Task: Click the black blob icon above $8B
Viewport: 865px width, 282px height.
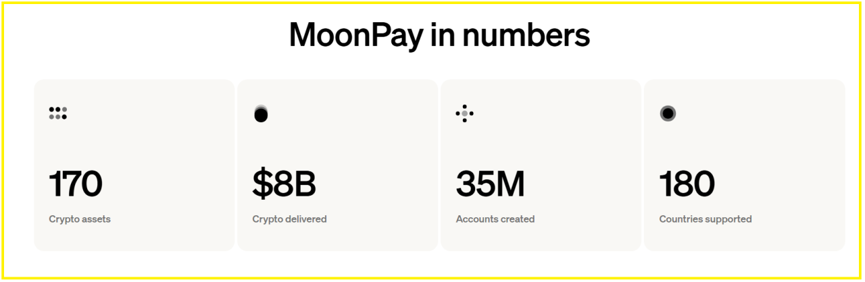Action: point(261,115)
